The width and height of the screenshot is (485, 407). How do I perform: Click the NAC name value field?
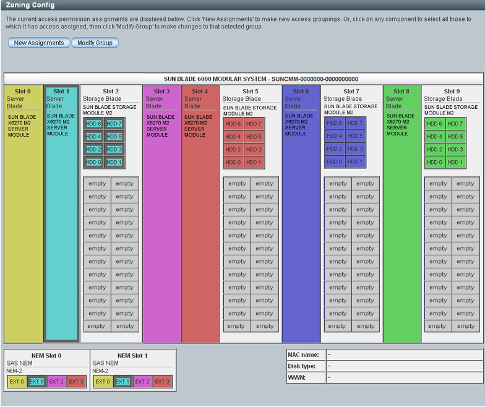405,355
